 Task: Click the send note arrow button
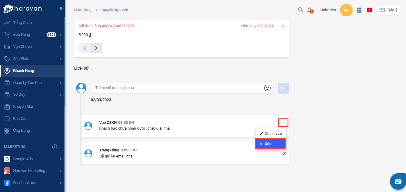(283, 88)
